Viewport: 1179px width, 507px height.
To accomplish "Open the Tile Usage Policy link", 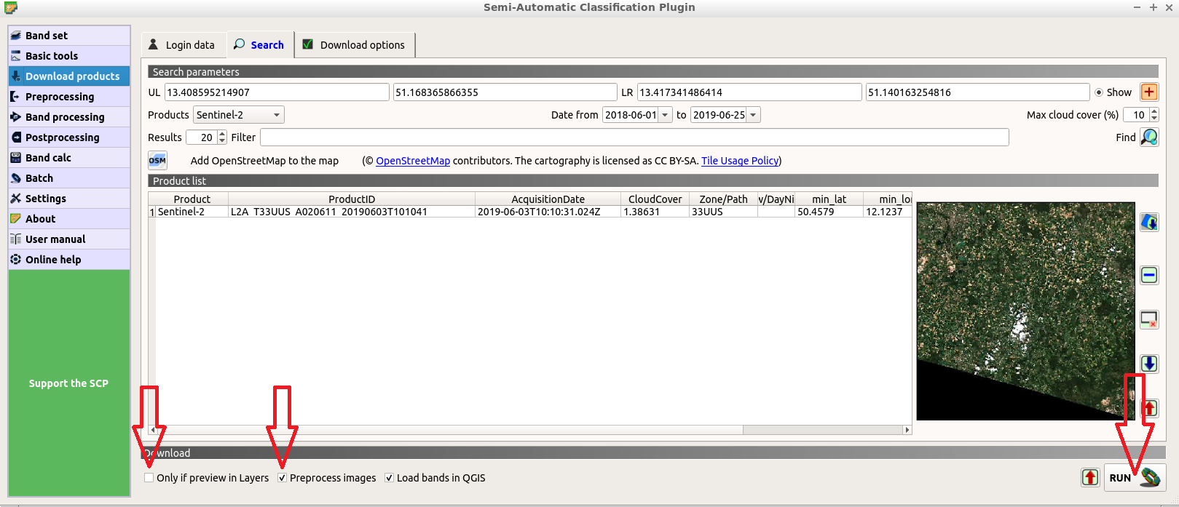I will click(739, 161).
